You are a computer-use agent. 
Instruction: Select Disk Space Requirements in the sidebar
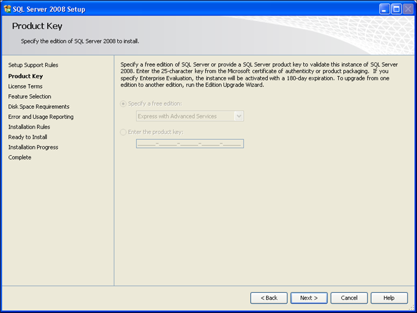pyautogui.click(x=39, y=107)
